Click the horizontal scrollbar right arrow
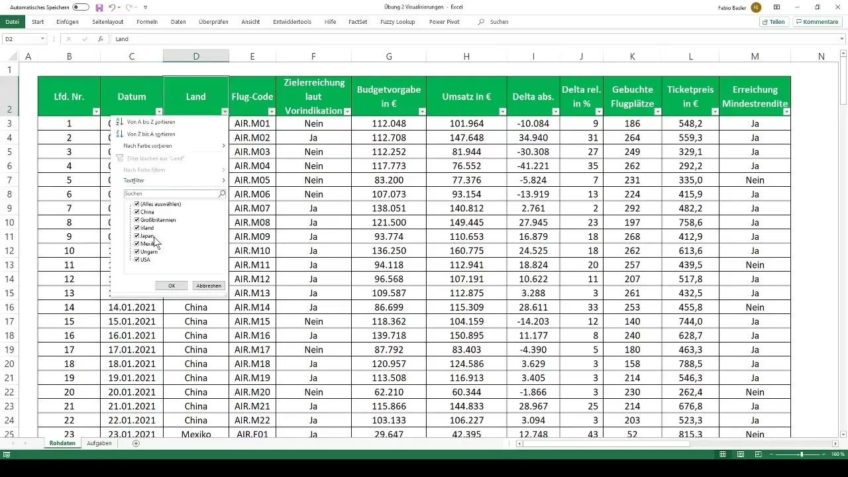This screenshot has height=477, width=848. pos(835,443)
